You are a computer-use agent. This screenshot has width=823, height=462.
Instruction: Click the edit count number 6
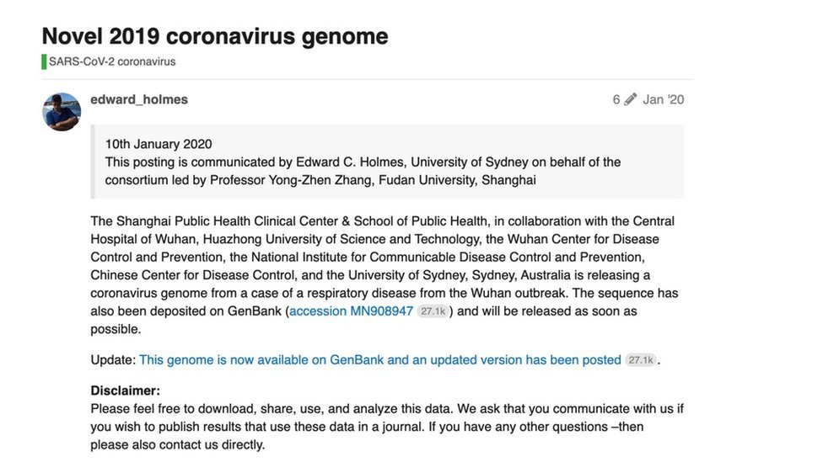pyautogui.click(x=616, y=100)
